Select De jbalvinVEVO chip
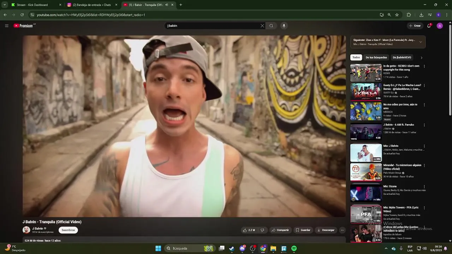 (402, 58)
